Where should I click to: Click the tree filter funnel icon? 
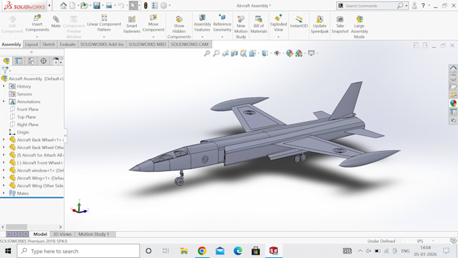[x=5, y=70]
